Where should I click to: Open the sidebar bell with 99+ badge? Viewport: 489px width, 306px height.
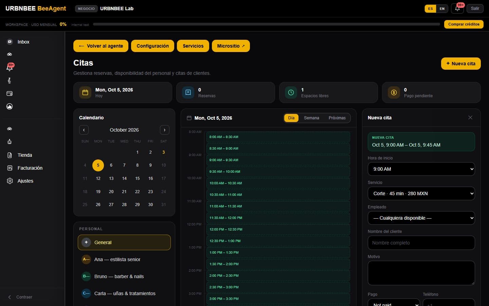(x=10, y=67)
